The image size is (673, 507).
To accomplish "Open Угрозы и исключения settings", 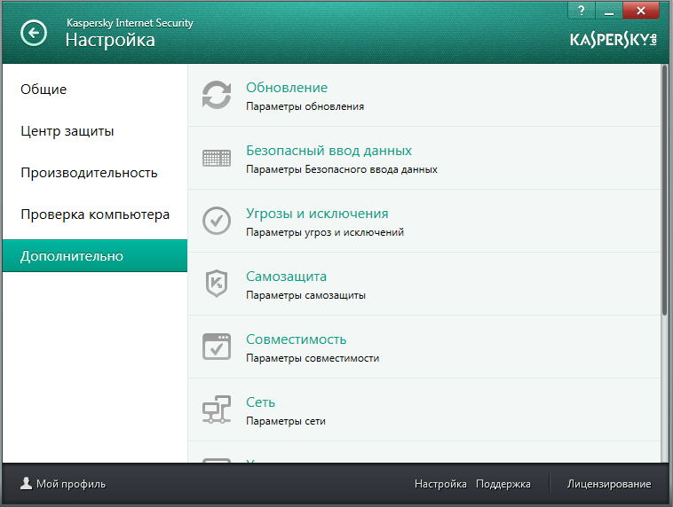I will coord(317,214).
